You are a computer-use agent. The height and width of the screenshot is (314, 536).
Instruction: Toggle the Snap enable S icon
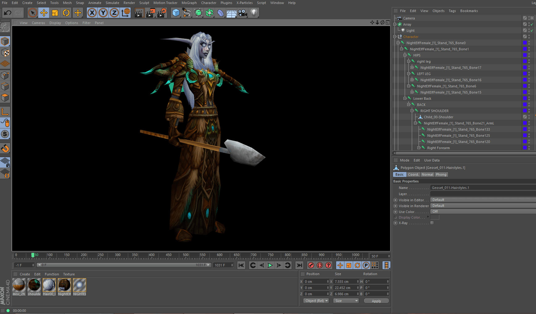[5, 134]
